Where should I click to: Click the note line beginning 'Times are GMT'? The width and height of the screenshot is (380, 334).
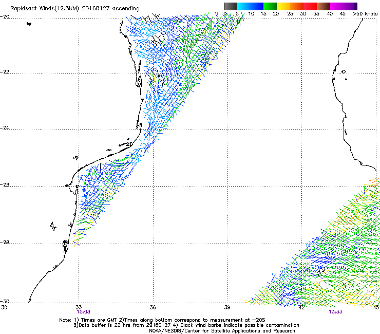pos(162,320)
